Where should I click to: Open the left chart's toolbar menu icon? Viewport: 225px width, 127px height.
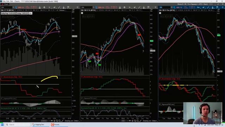tap(78, 7)
